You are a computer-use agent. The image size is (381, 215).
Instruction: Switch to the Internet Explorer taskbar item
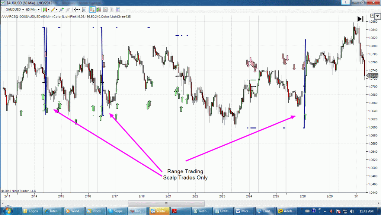[52, 211]
